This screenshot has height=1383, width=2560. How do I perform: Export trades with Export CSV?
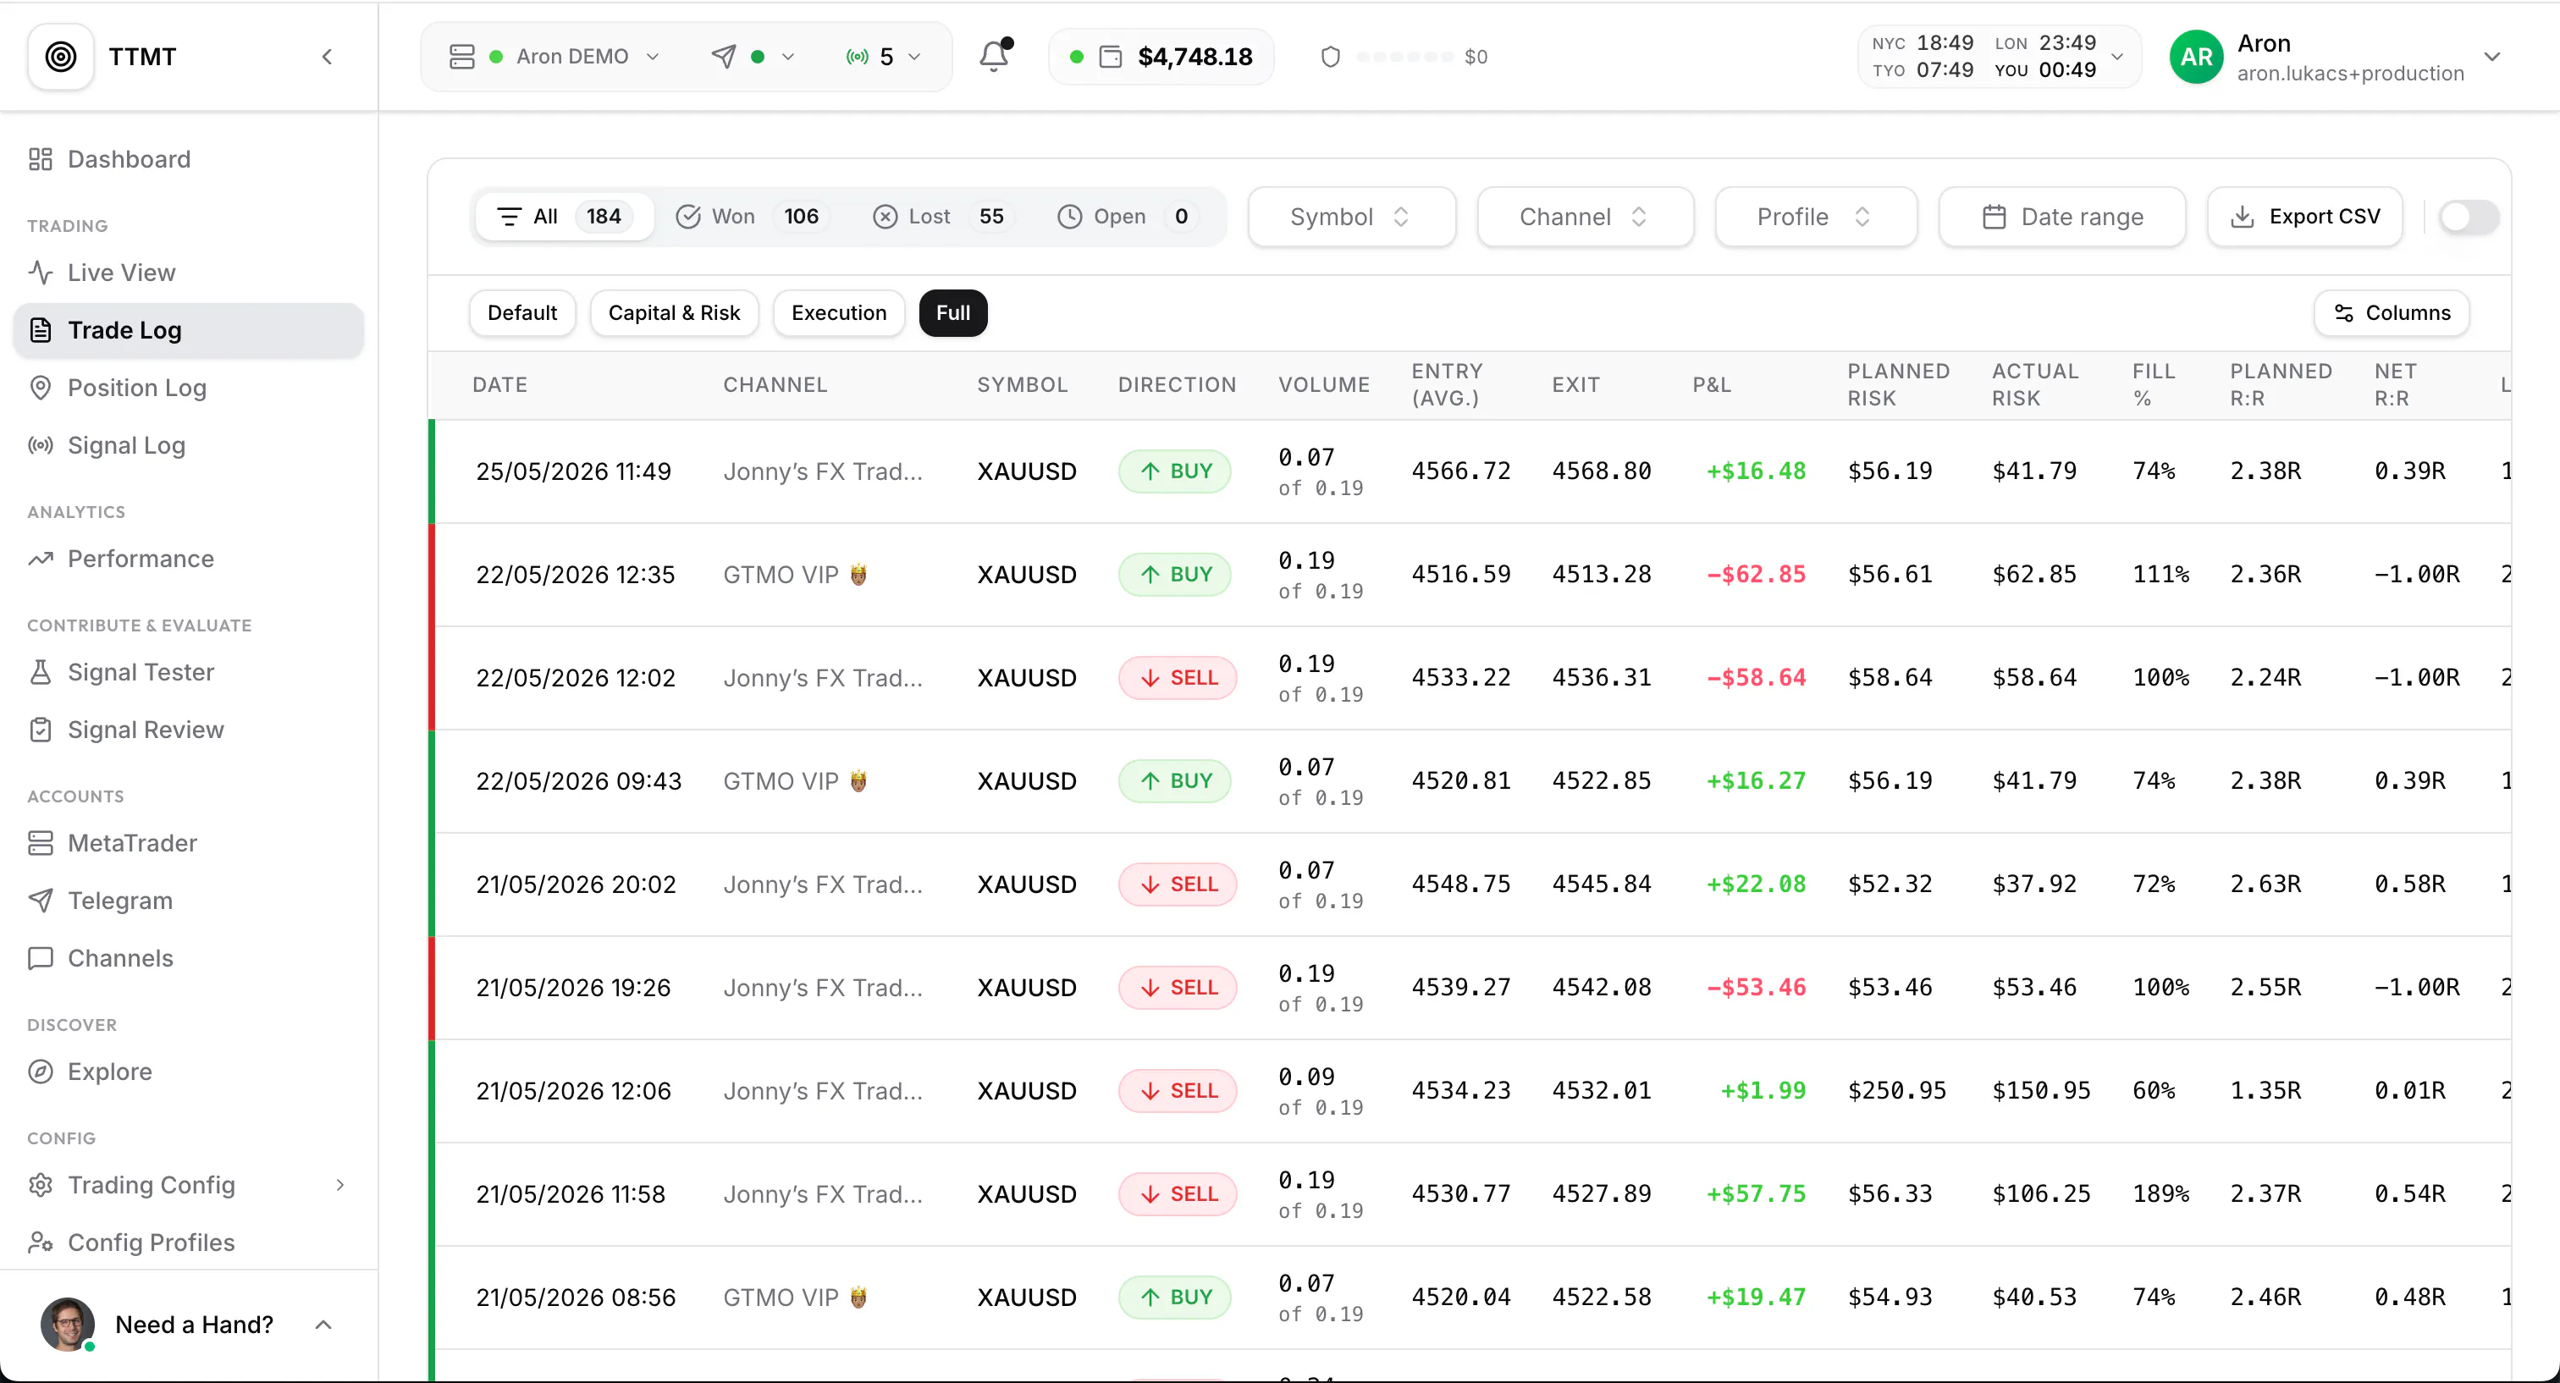2304,217
